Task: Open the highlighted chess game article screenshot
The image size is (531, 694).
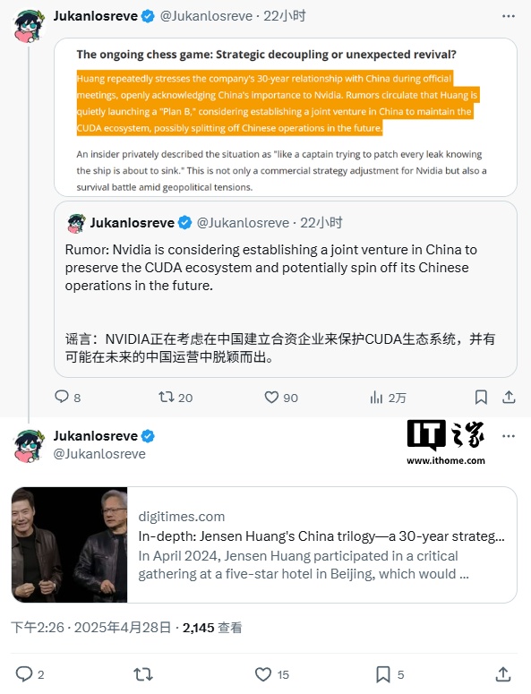Action: [x=286, y=117]
